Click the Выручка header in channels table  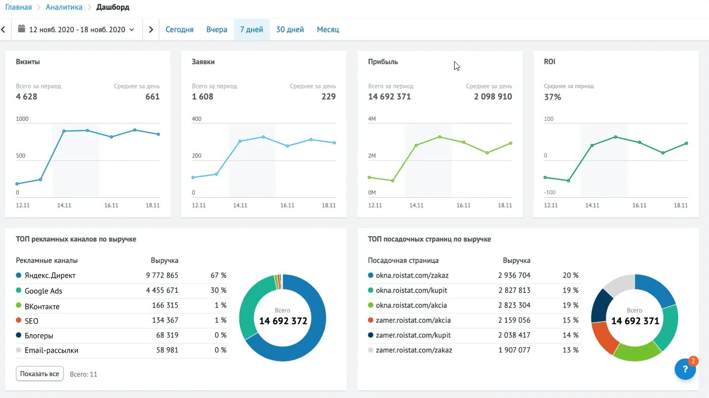click(x=164, y=260)
